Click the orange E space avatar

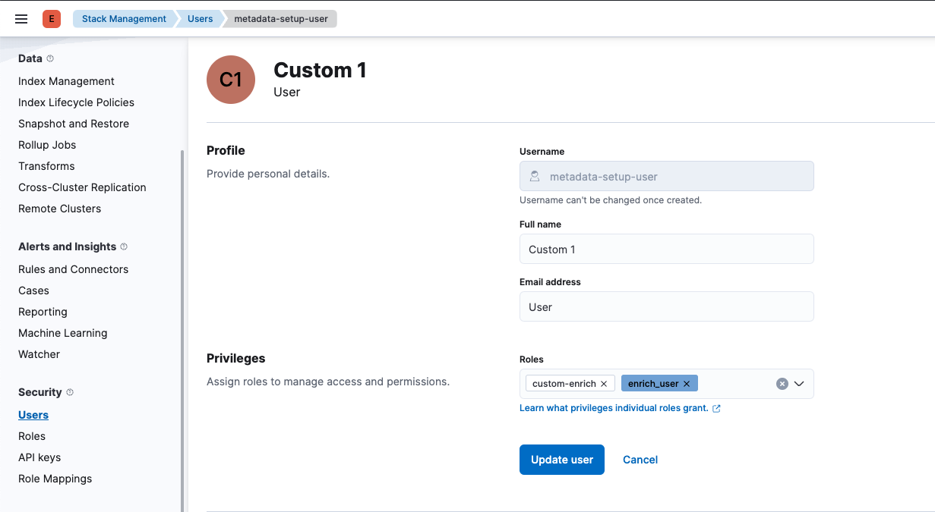[52, 19]
